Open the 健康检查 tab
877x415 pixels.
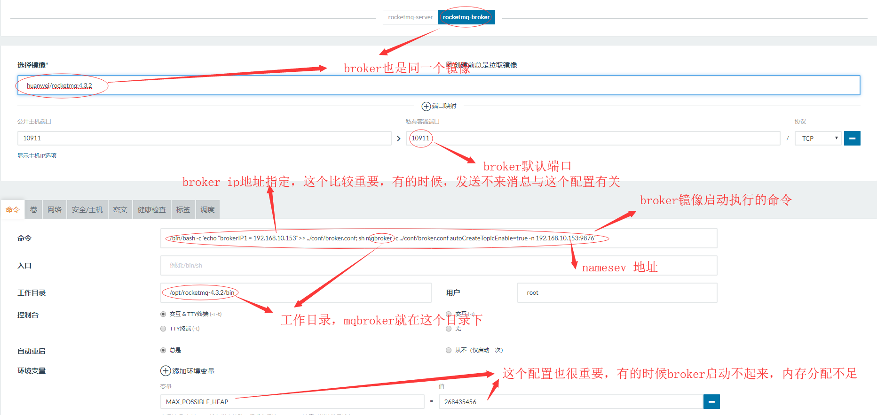click(x=151, y=209)
